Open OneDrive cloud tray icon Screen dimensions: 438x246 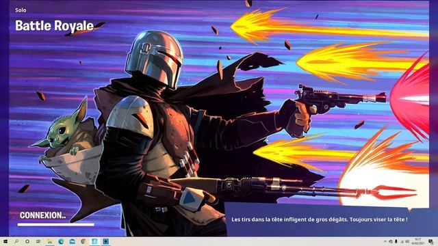[391, 241]
